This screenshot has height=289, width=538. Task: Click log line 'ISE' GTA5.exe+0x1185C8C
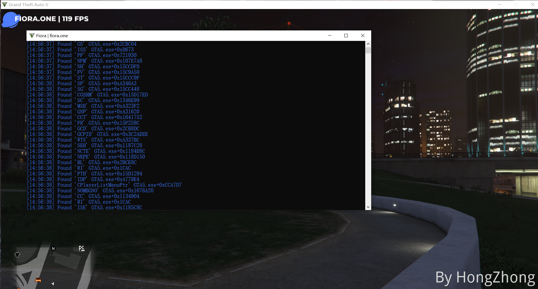(x=85, y=208)
